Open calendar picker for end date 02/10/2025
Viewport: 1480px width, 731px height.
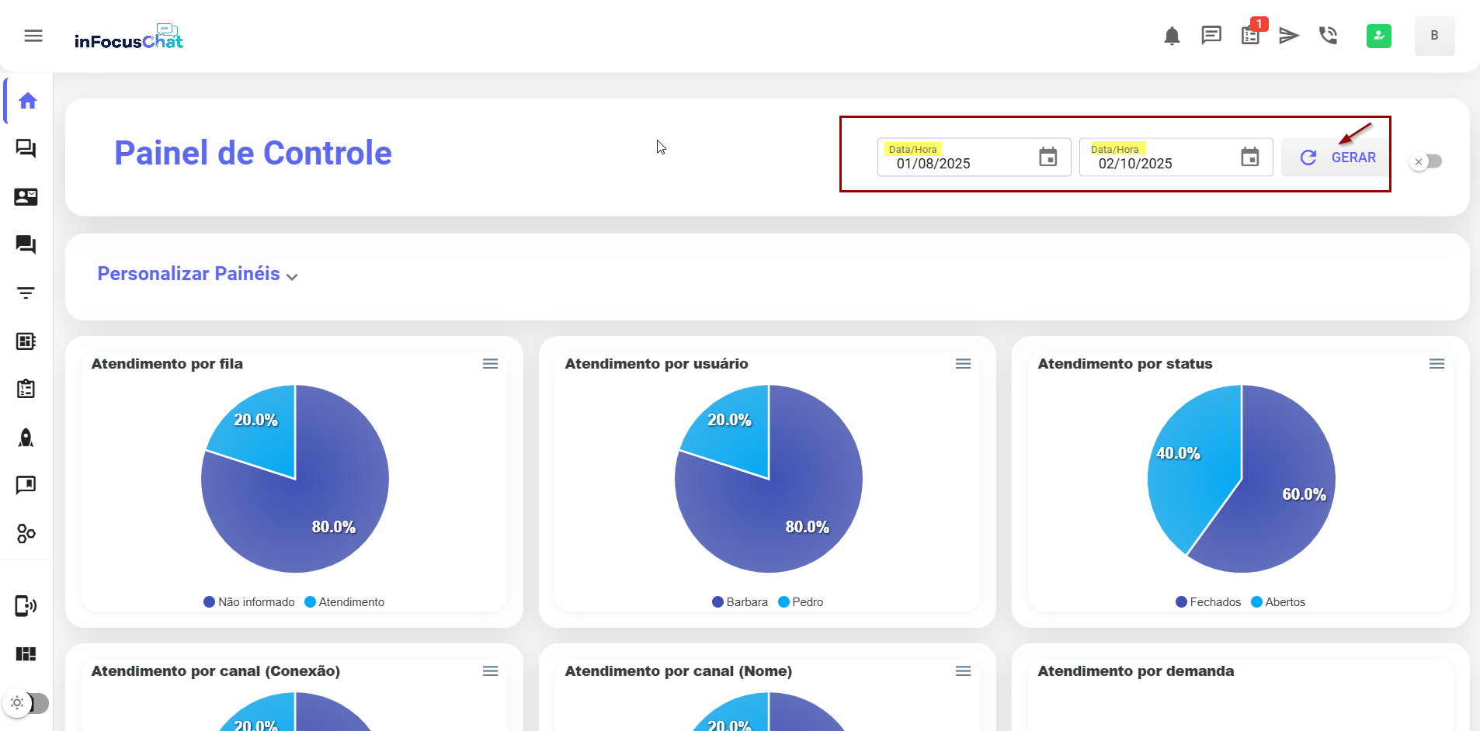[x=1249, y=158]
